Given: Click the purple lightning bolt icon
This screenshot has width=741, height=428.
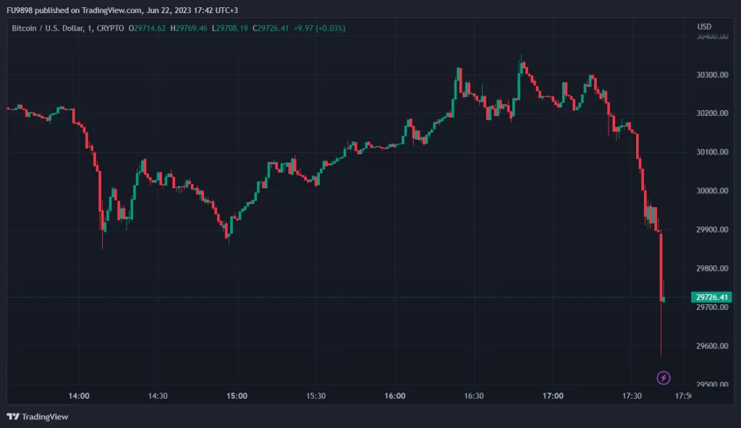Looking at the screenshot, I should click(x=664, y=377).
